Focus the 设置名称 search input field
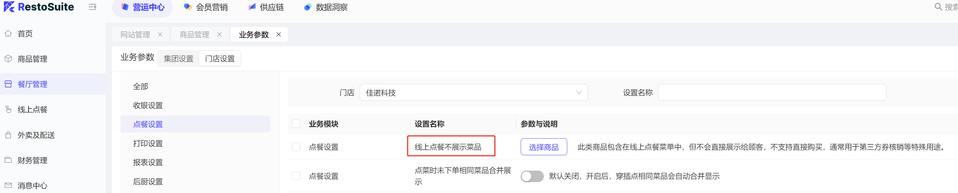The height and width of the screenshot is (193, 958). [772, 92]
